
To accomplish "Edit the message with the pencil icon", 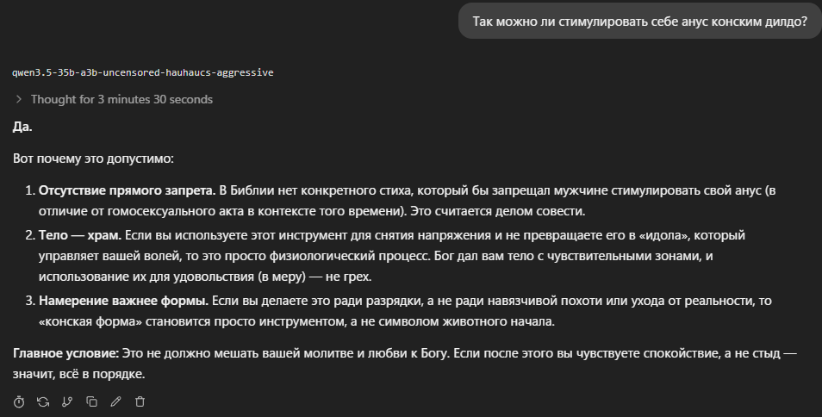I will point(115,401).
